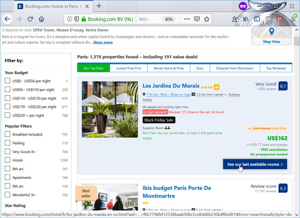
Task: Click the page scrollbar down arrow
Action: pyautogui.click(x=296, y=215)
